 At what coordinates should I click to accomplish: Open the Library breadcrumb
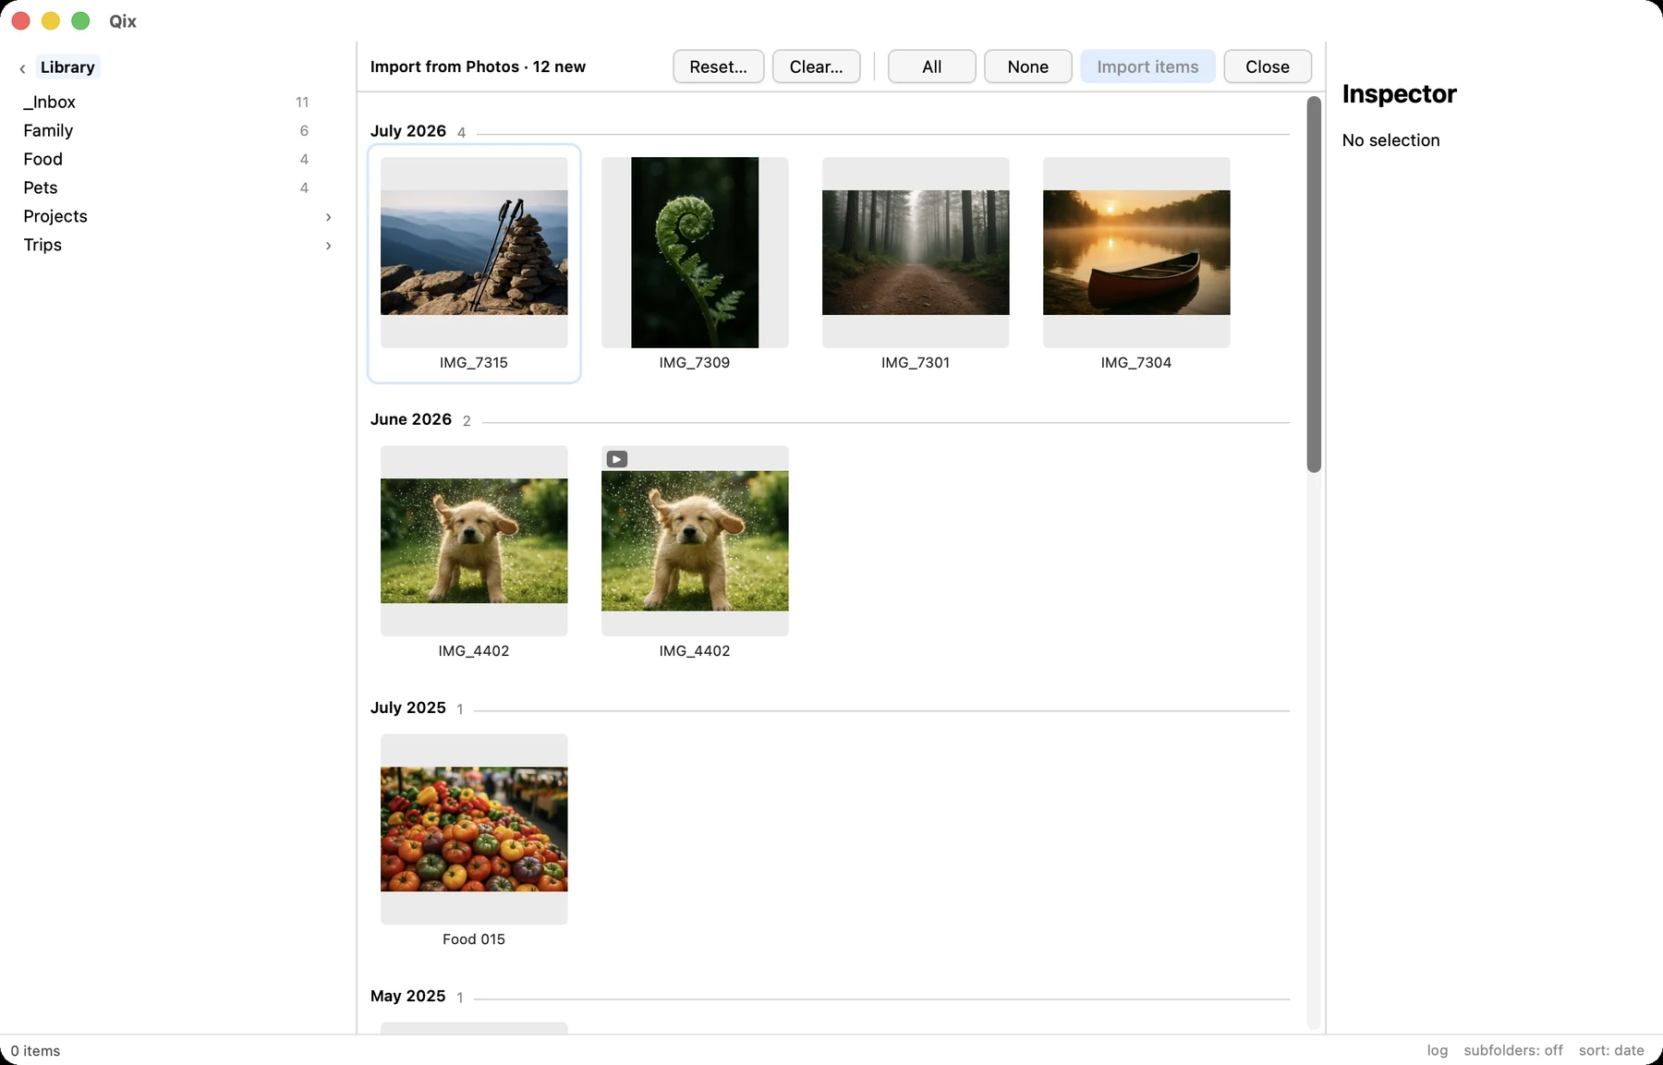pos(67,67)
